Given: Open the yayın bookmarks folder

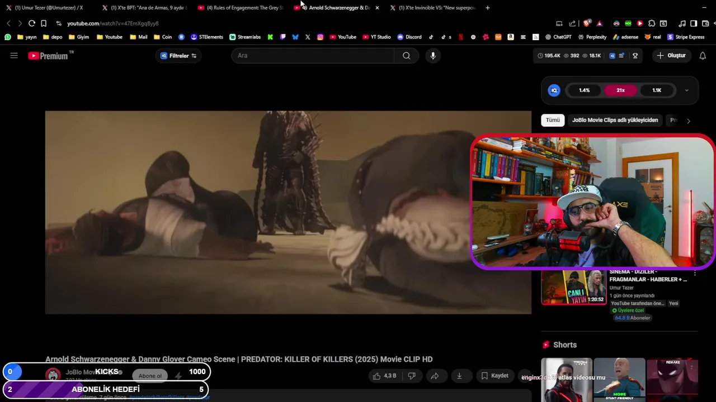Looking at the screenshot, I should [x=27, y=37].
